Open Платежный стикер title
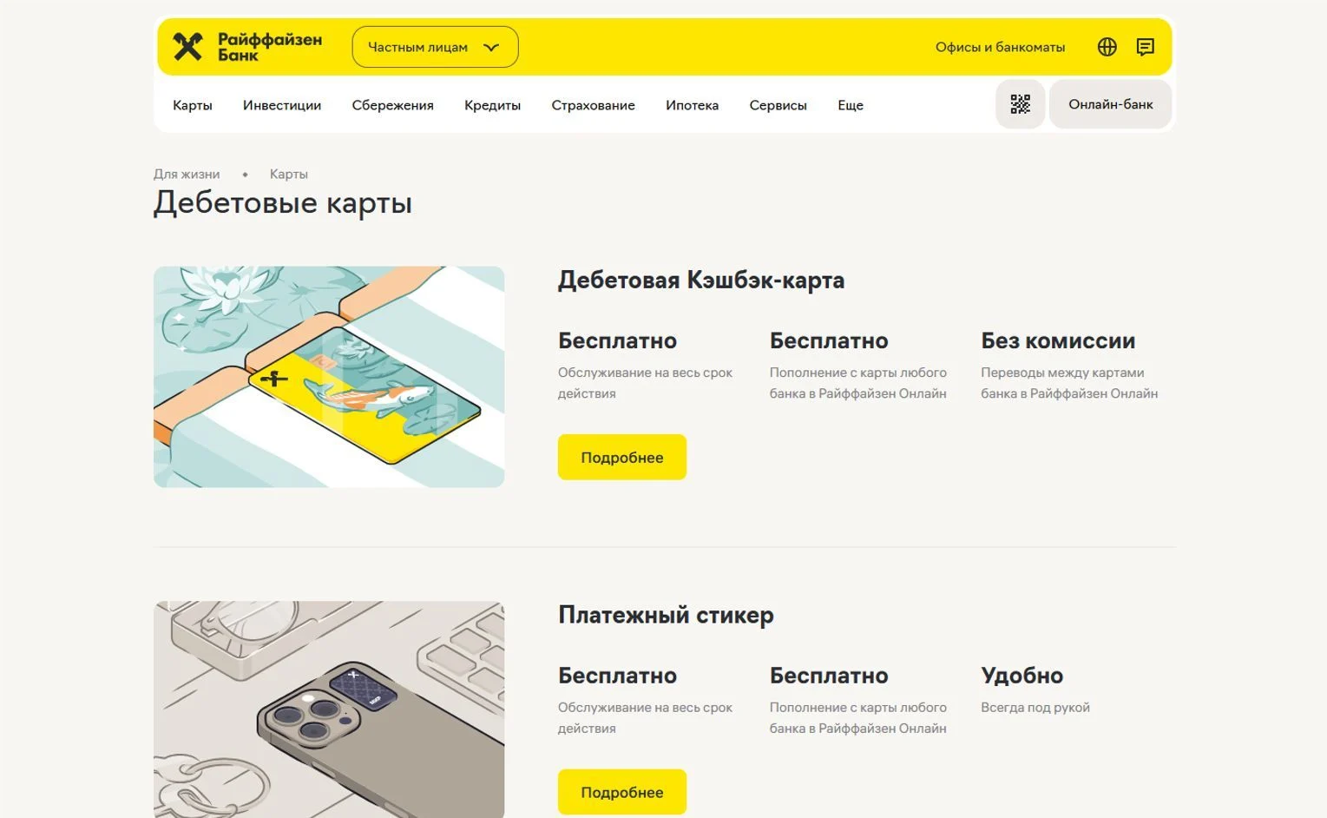The image size is (1327, 818). (666, 615)
